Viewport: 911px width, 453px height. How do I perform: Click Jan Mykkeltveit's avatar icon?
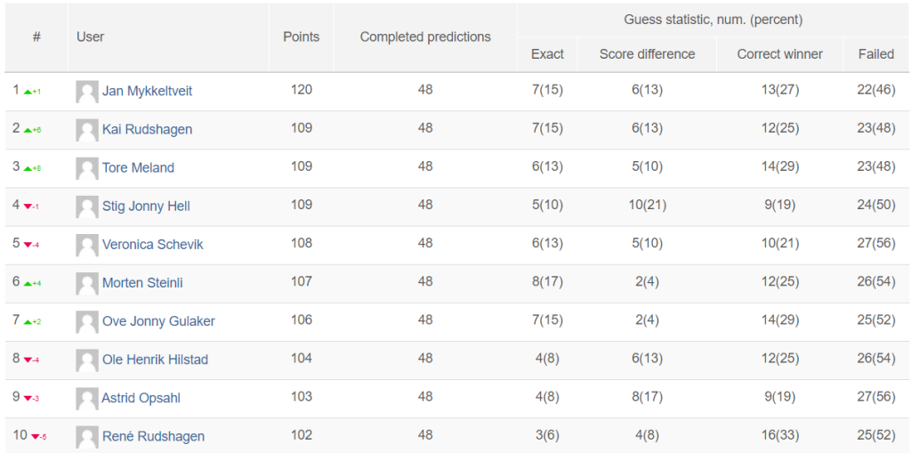point(87,92)
